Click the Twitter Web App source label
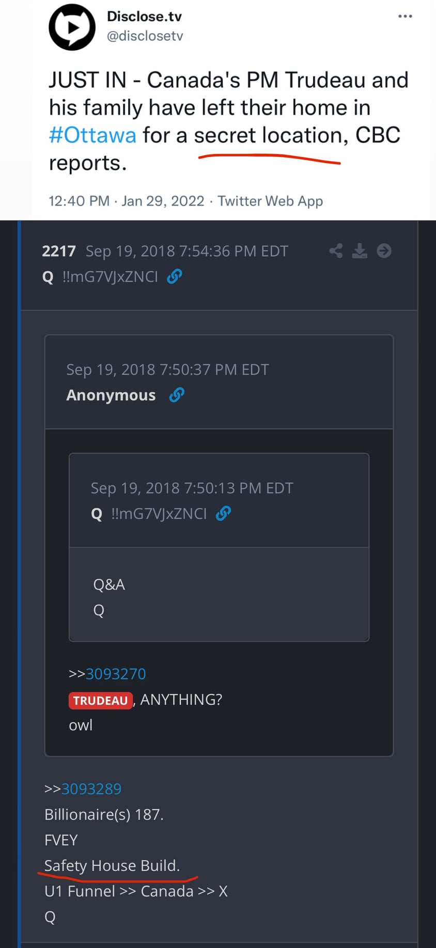 270,201
